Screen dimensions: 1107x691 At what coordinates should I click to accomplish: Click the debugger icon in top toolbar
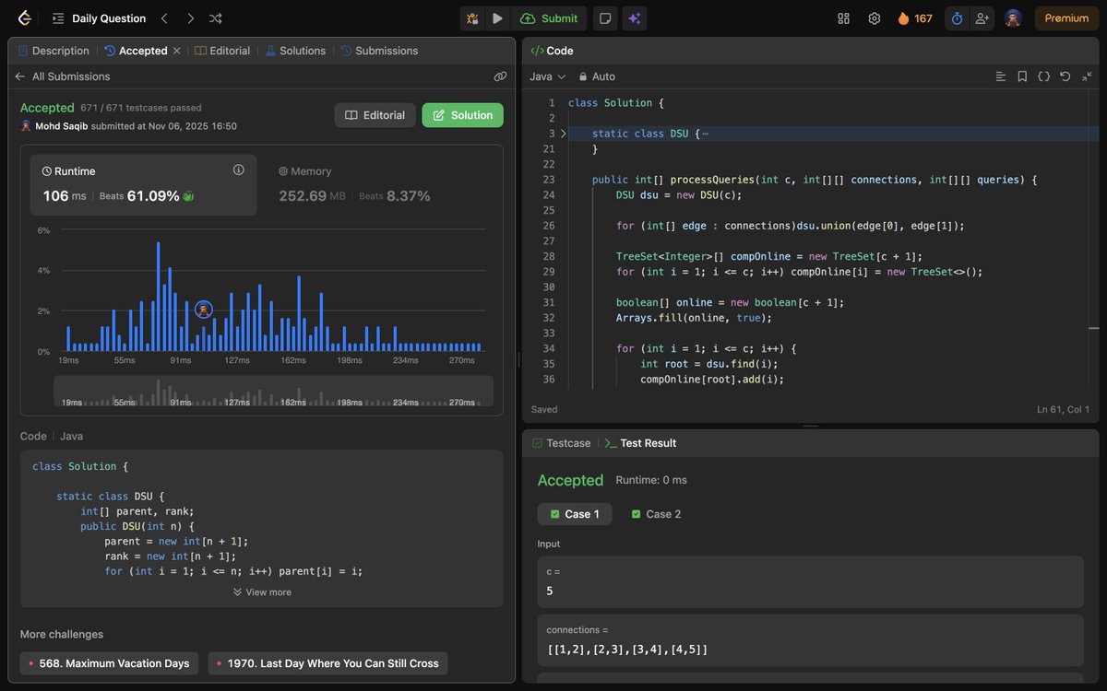472,18
